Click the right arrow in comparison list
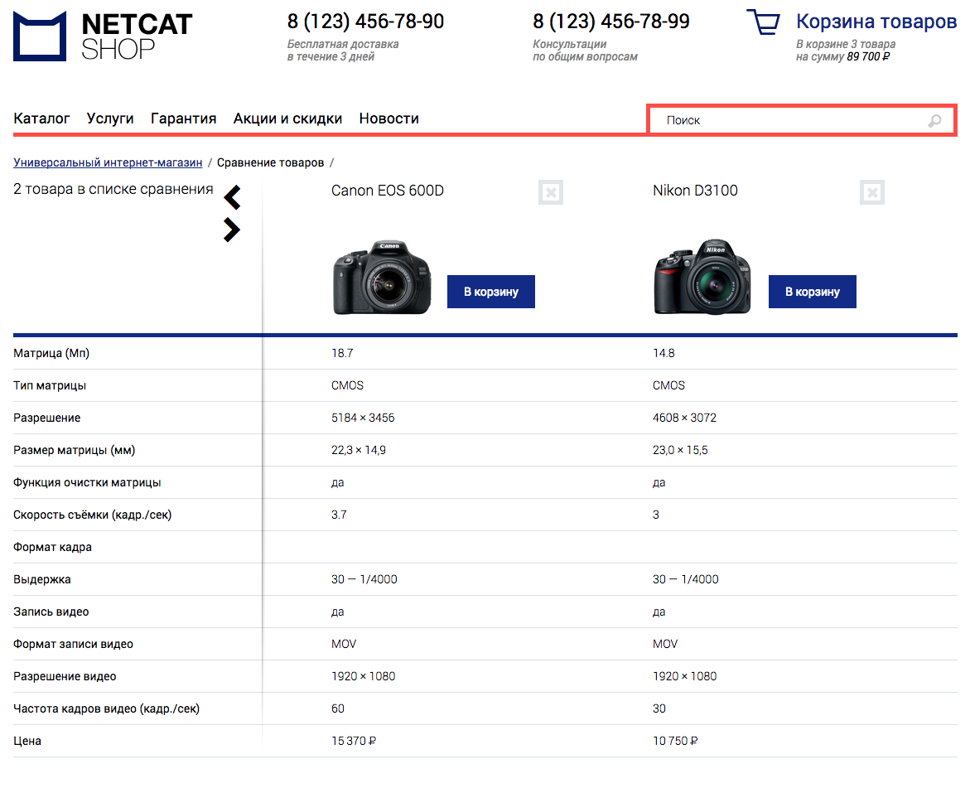This screenshot has height=793, width=970. tap(232, 230)
